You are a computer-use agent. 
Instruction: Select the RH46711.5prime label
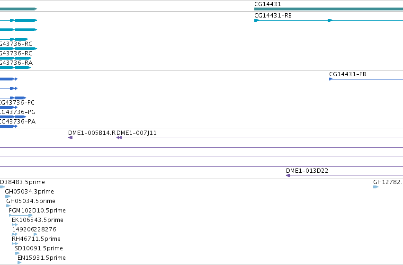click(36, 239)
